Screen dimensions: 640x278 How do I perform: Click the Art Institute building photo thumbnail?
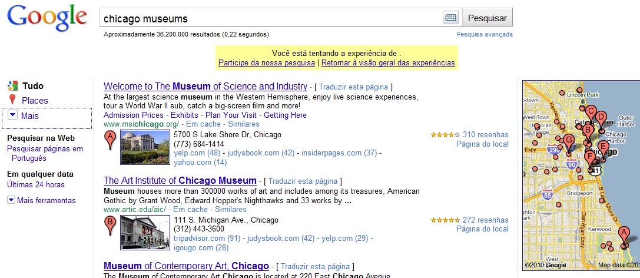(145, 233)
